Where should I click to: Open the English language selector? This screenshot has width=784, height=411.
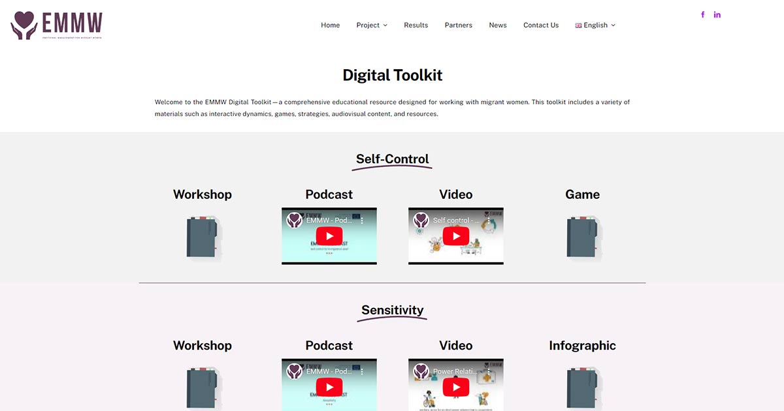click(x=595, y=25)
